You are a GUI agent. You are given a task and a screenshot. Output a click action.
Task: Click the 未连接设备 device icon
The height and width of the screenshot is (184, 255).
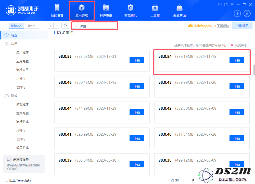click(8, 159)
